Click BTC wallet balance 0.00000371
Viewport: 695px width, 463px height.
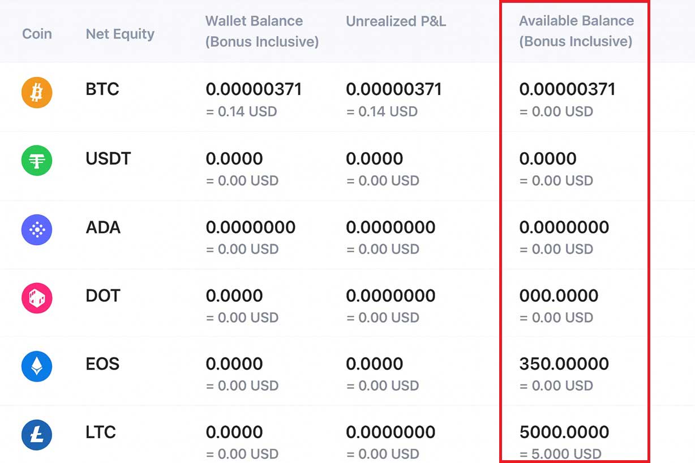point(252,89)
